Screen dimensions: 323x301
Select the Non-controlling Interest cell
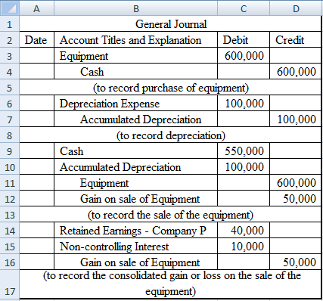point(136,247)
